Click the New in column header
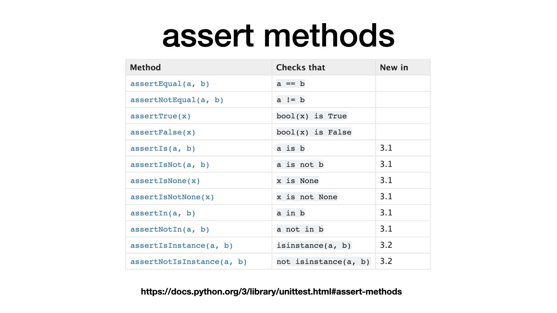 (394, 68)
